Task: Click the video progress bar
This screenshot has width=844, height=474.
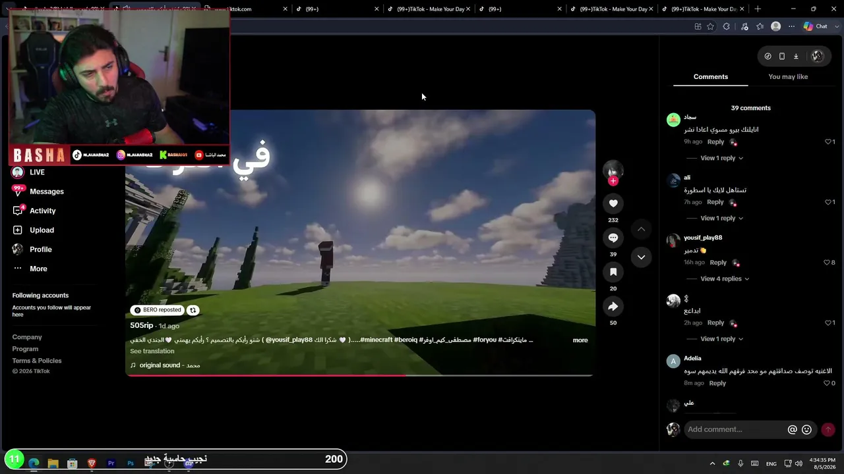Action: pyautogui.click(x=359, y=375)
